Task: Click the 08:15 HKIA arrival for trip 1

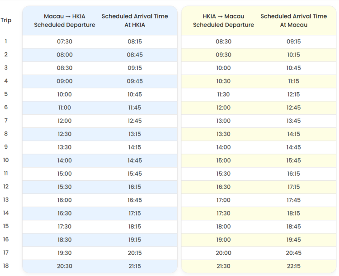Action: [x=135, y=42]
